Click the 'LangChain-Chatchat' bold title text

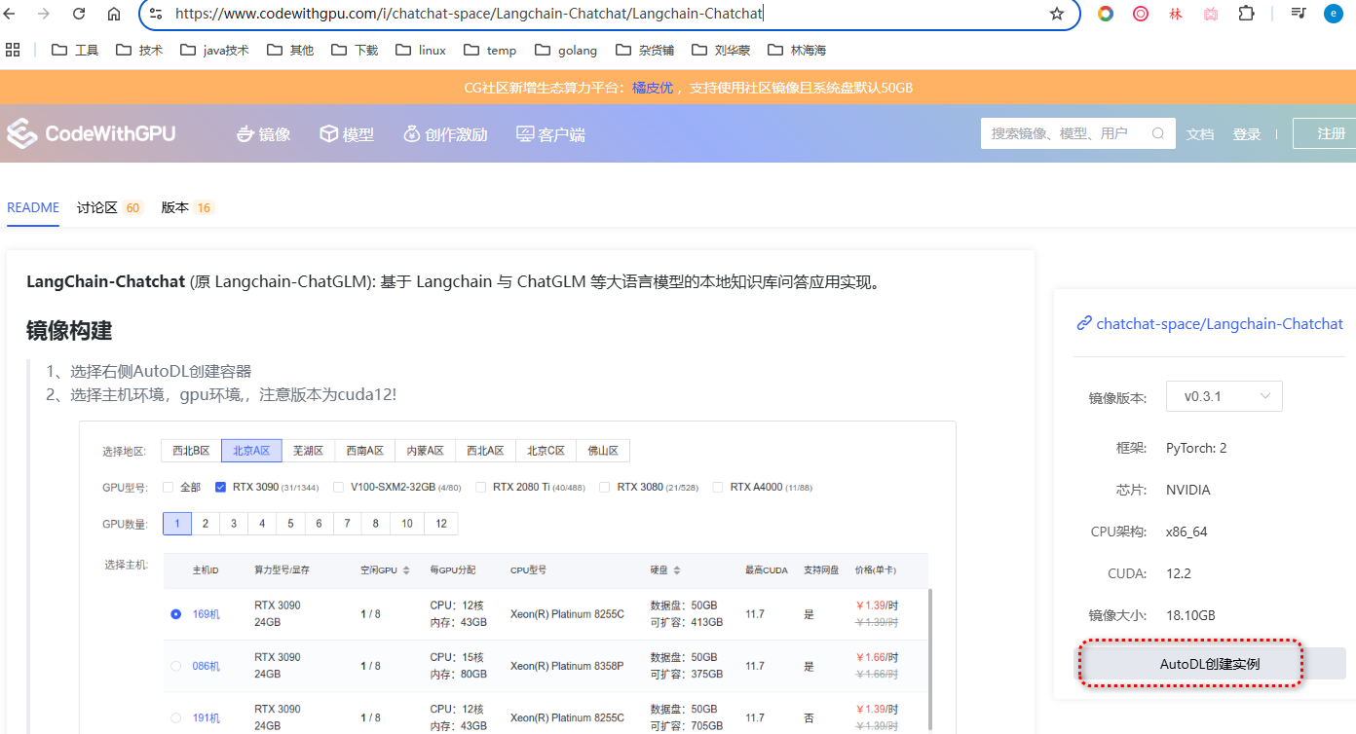pos(105,281)
